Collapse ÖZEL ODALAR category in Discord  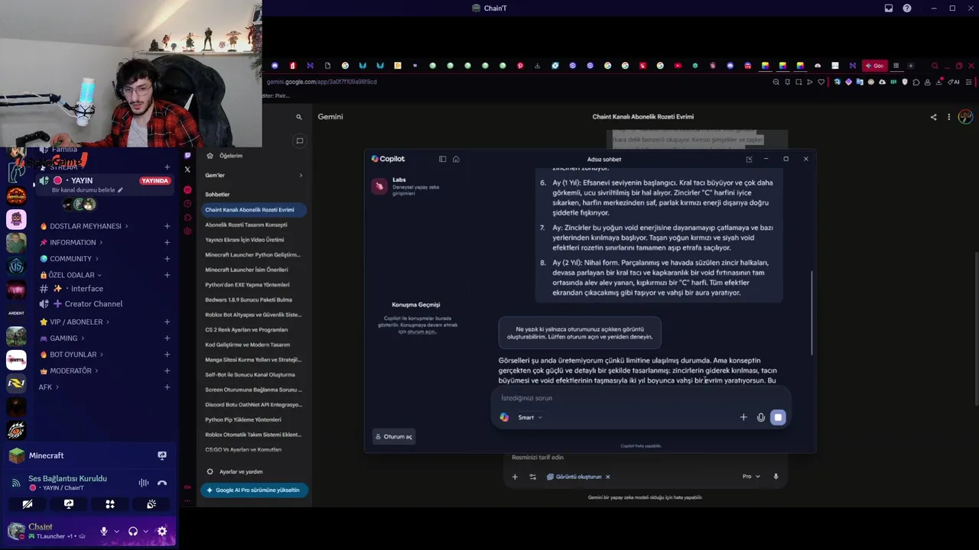(71, 275)
